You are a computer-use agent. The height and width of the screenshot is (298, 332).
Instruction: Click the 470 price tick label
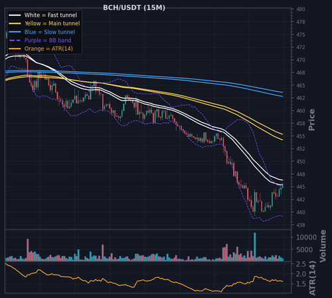(301, 60)
